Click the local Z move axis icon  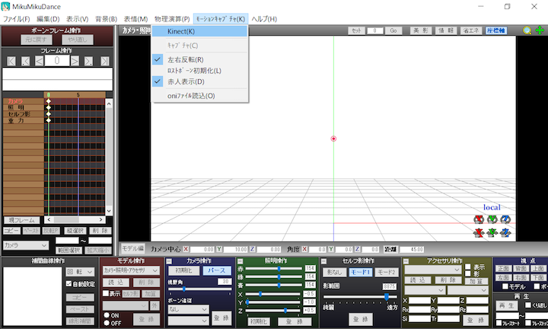click(505, 232)
